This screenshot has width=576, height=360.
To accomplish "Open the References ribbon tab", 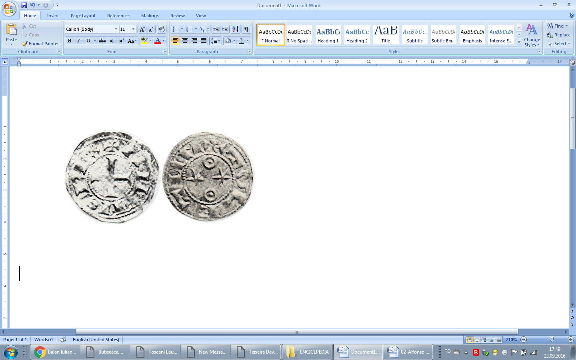I will click(x=118, y=16).
